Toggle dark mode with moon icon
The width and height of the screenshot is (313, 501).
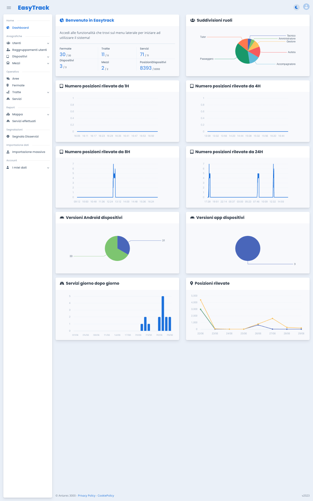297,7
